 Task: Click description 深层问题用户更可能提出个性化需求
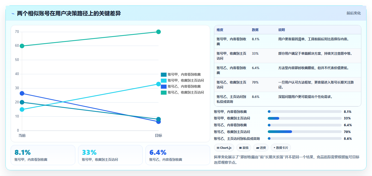(x=305, y=97)
